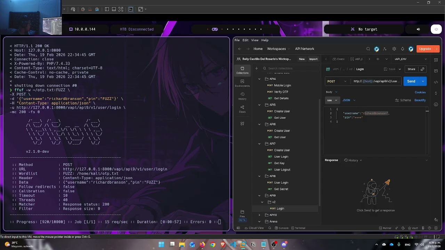The height and width of the screenshot is (250, 445).
Task: Open the Body tab dropdown
Action: (x=332, y=92)
